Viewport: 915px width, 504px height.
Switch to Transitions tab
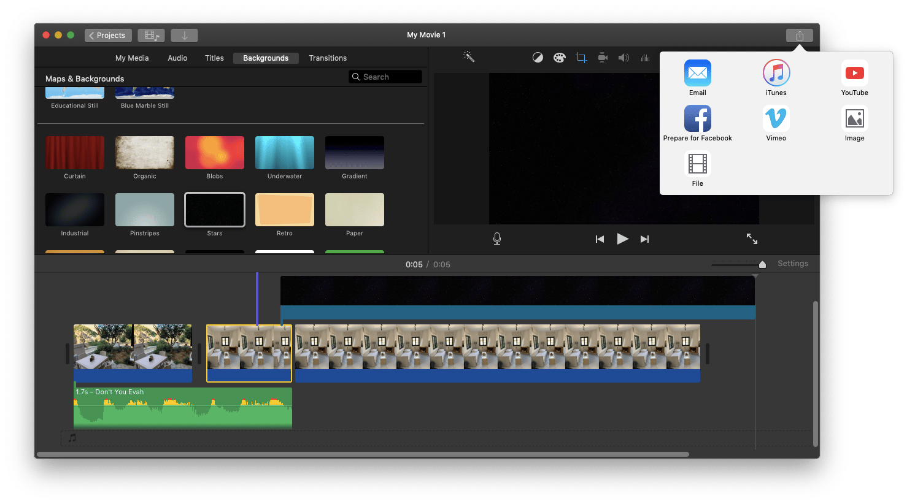[328, 58]
